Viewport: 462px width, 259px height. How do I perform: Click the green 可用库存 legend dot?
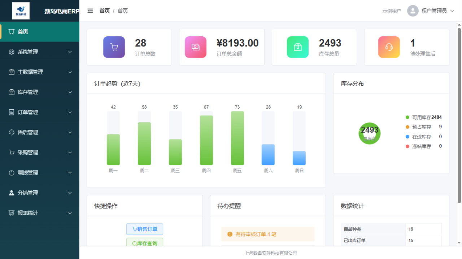pos(407,117)
